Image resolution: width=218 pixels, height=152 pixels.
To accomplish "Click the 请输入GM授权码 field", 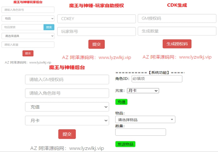I will (x=67, y=80).
